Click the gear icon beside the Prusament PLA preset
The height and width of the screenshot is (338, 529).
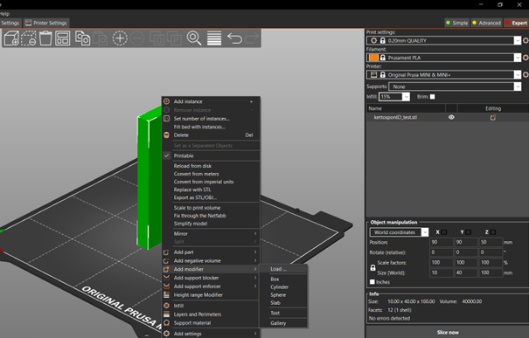click(x=526, y=58)
